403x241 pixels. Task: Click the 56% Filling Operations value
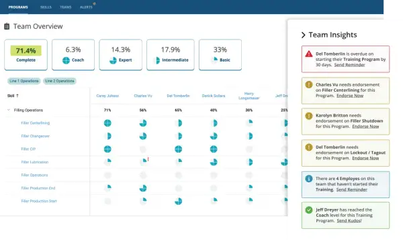click(143, 110)
